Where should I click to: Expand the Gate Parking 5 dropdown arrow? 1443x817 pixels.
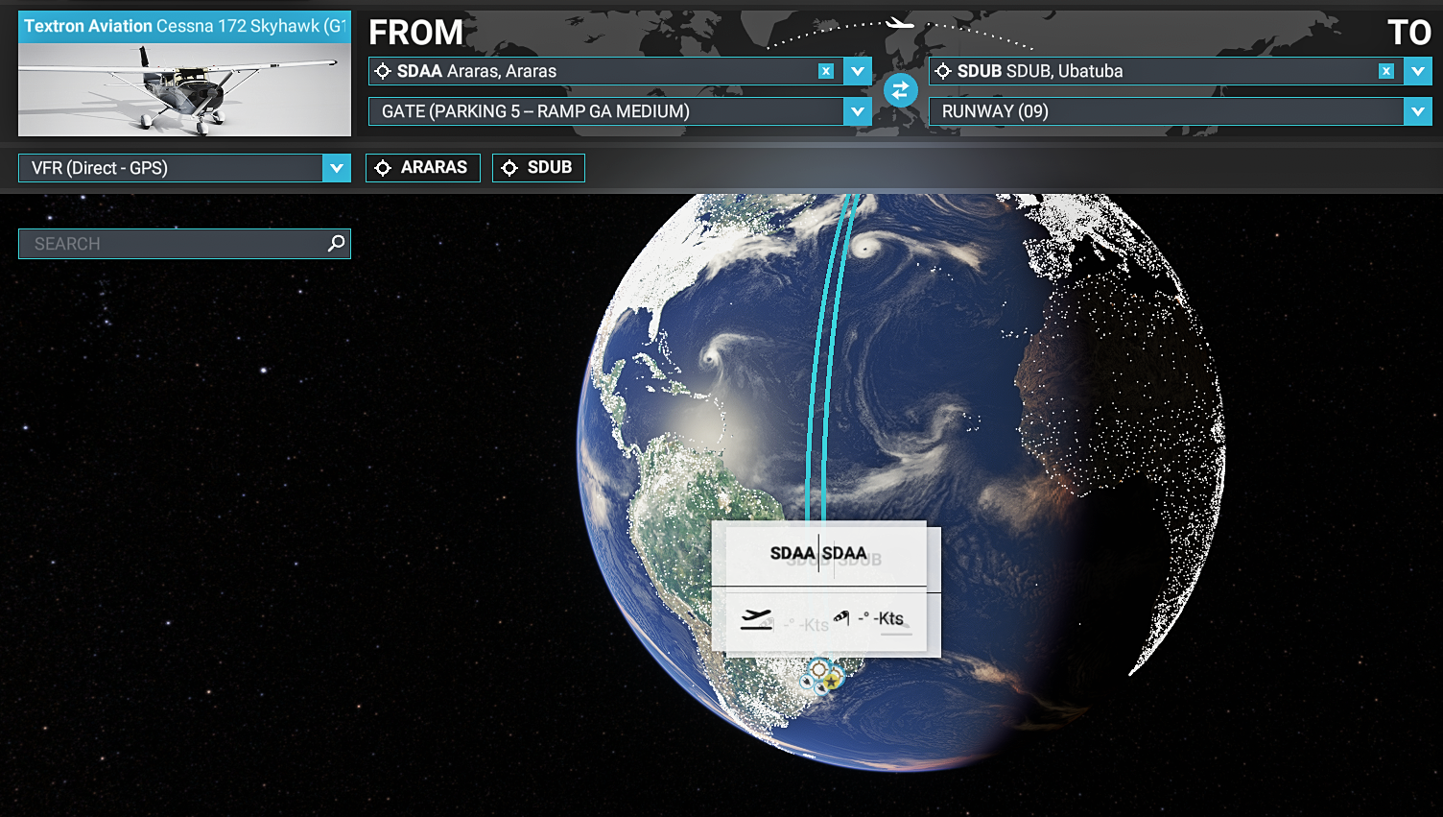point(858,111)
